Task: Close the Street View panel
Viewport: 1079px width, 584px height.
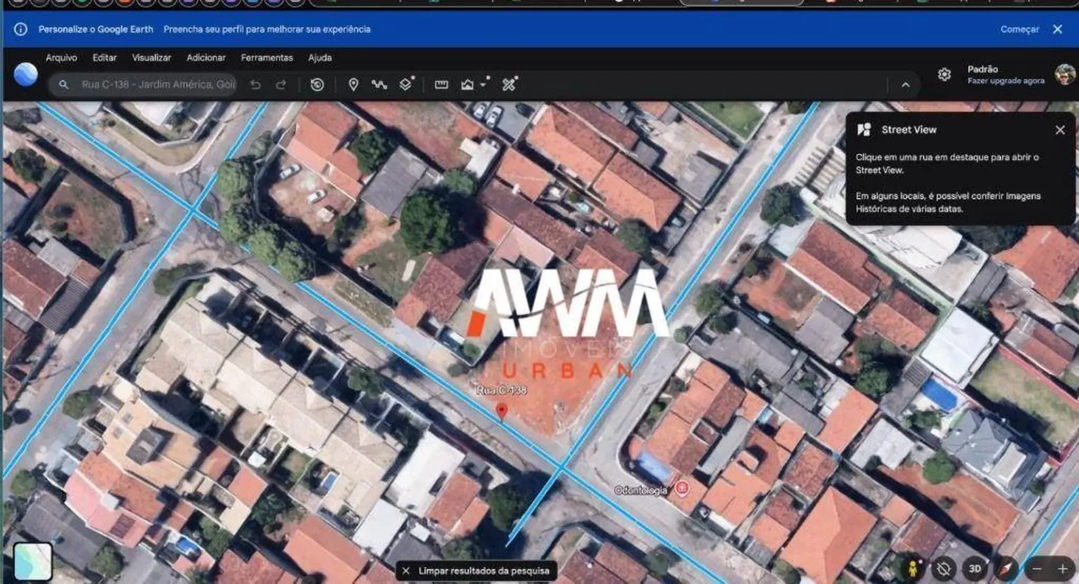Action: tap(1060, 130)
